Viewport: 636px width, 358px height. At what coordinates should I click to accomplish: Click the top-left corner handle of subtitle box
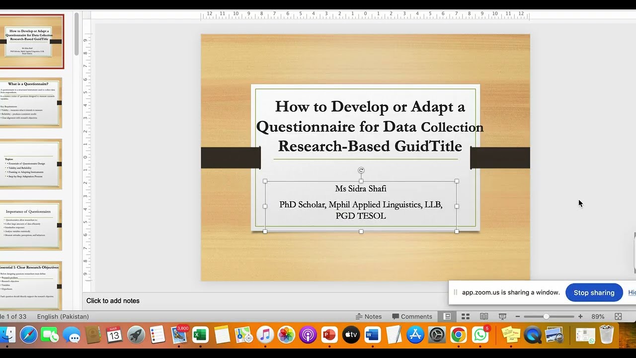click(x=265, y=181)
